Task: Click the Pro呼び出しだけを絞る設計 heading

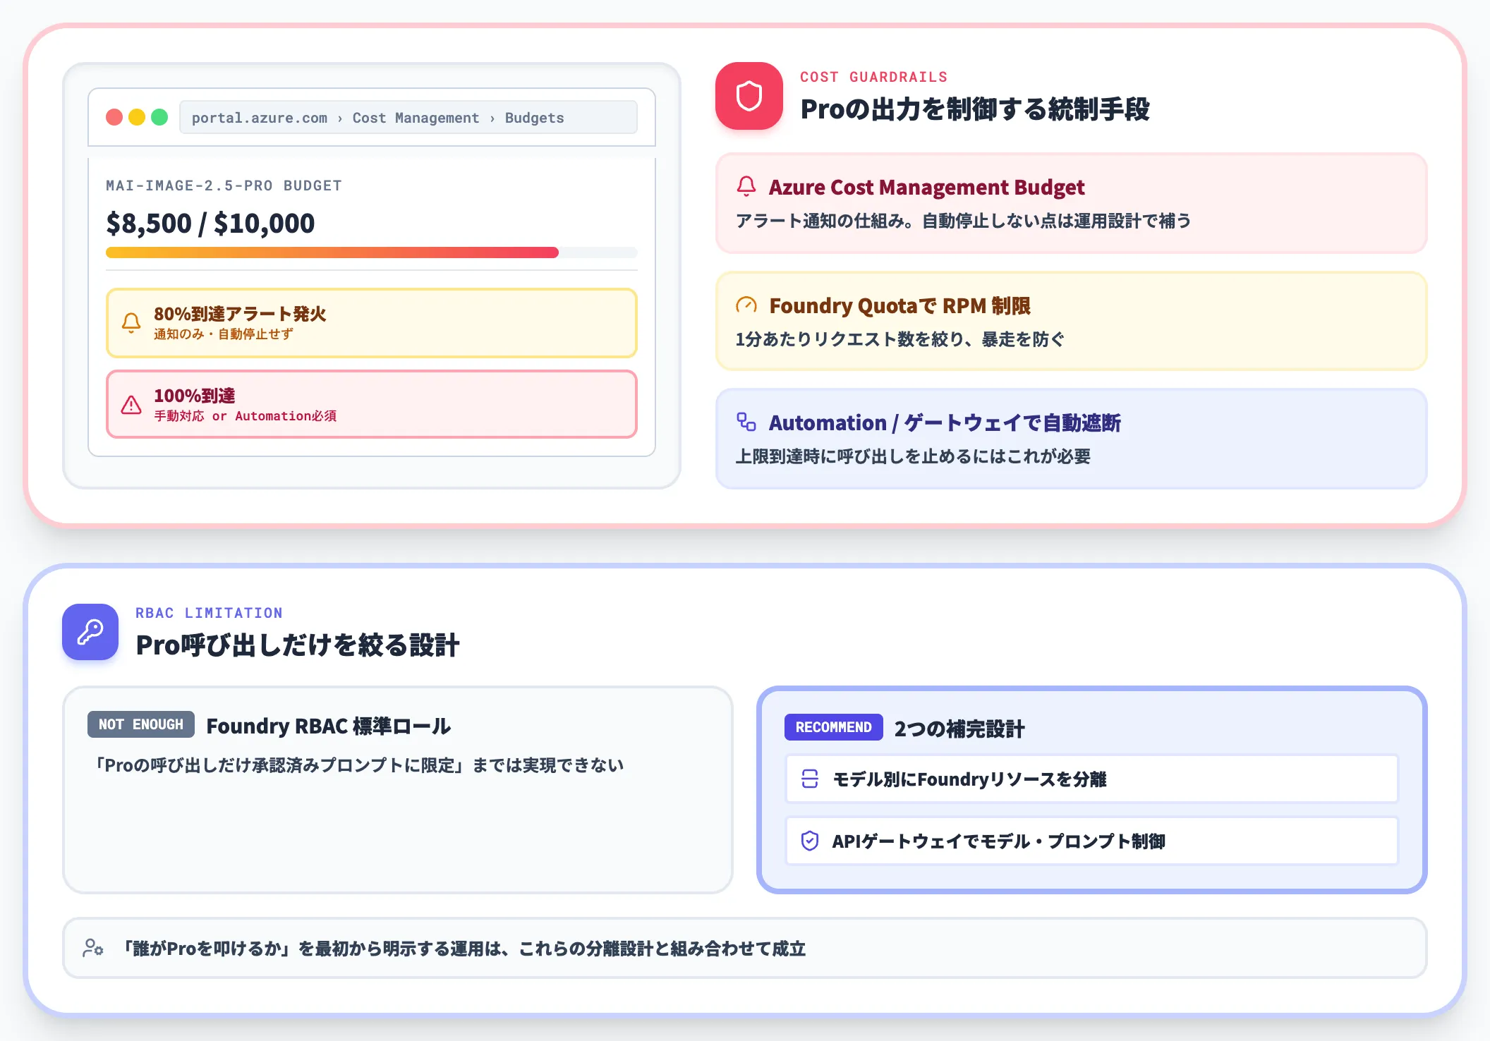Action: (x=298, y=645)
